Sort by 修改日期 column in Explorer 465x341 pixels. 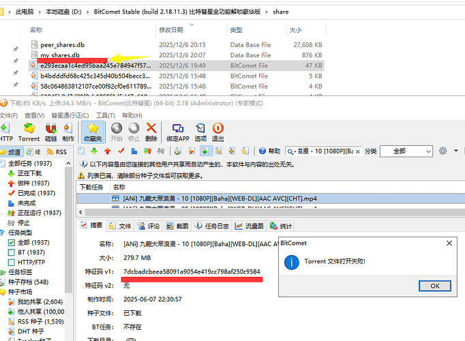[171, 30]
